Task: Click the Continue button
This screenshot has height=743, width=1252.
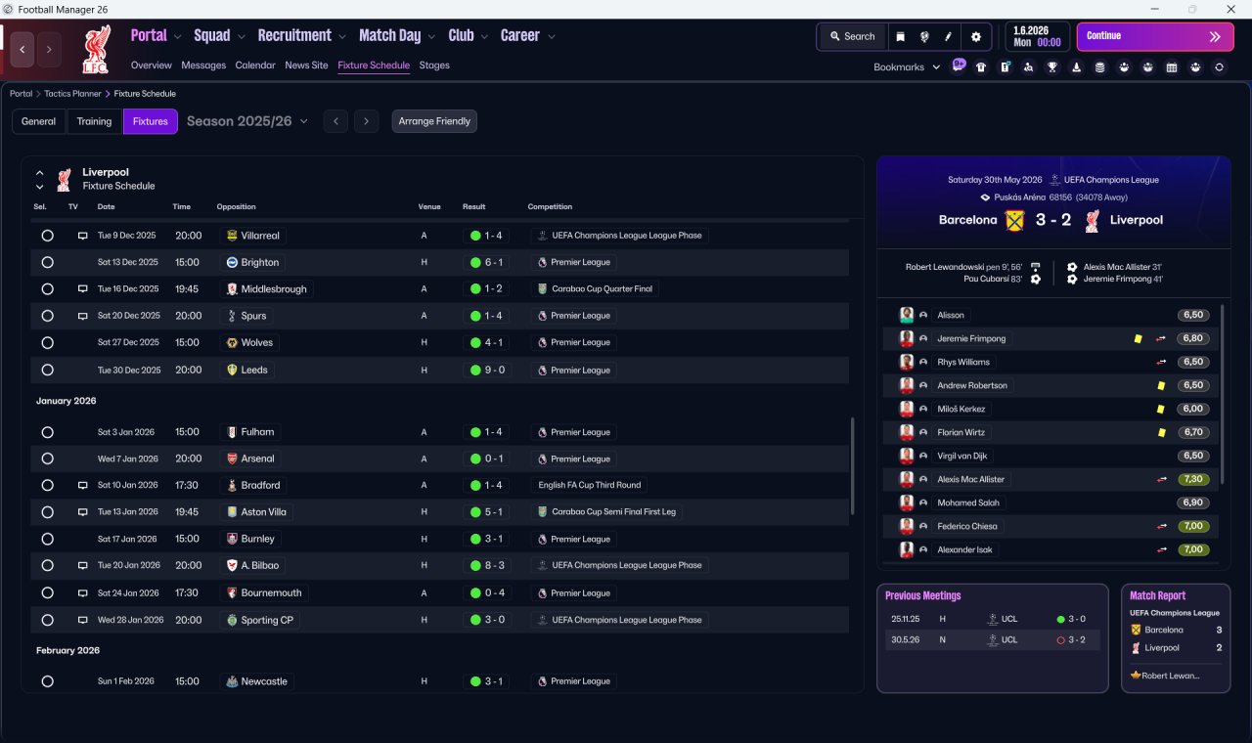Action: click(1155, 36)
